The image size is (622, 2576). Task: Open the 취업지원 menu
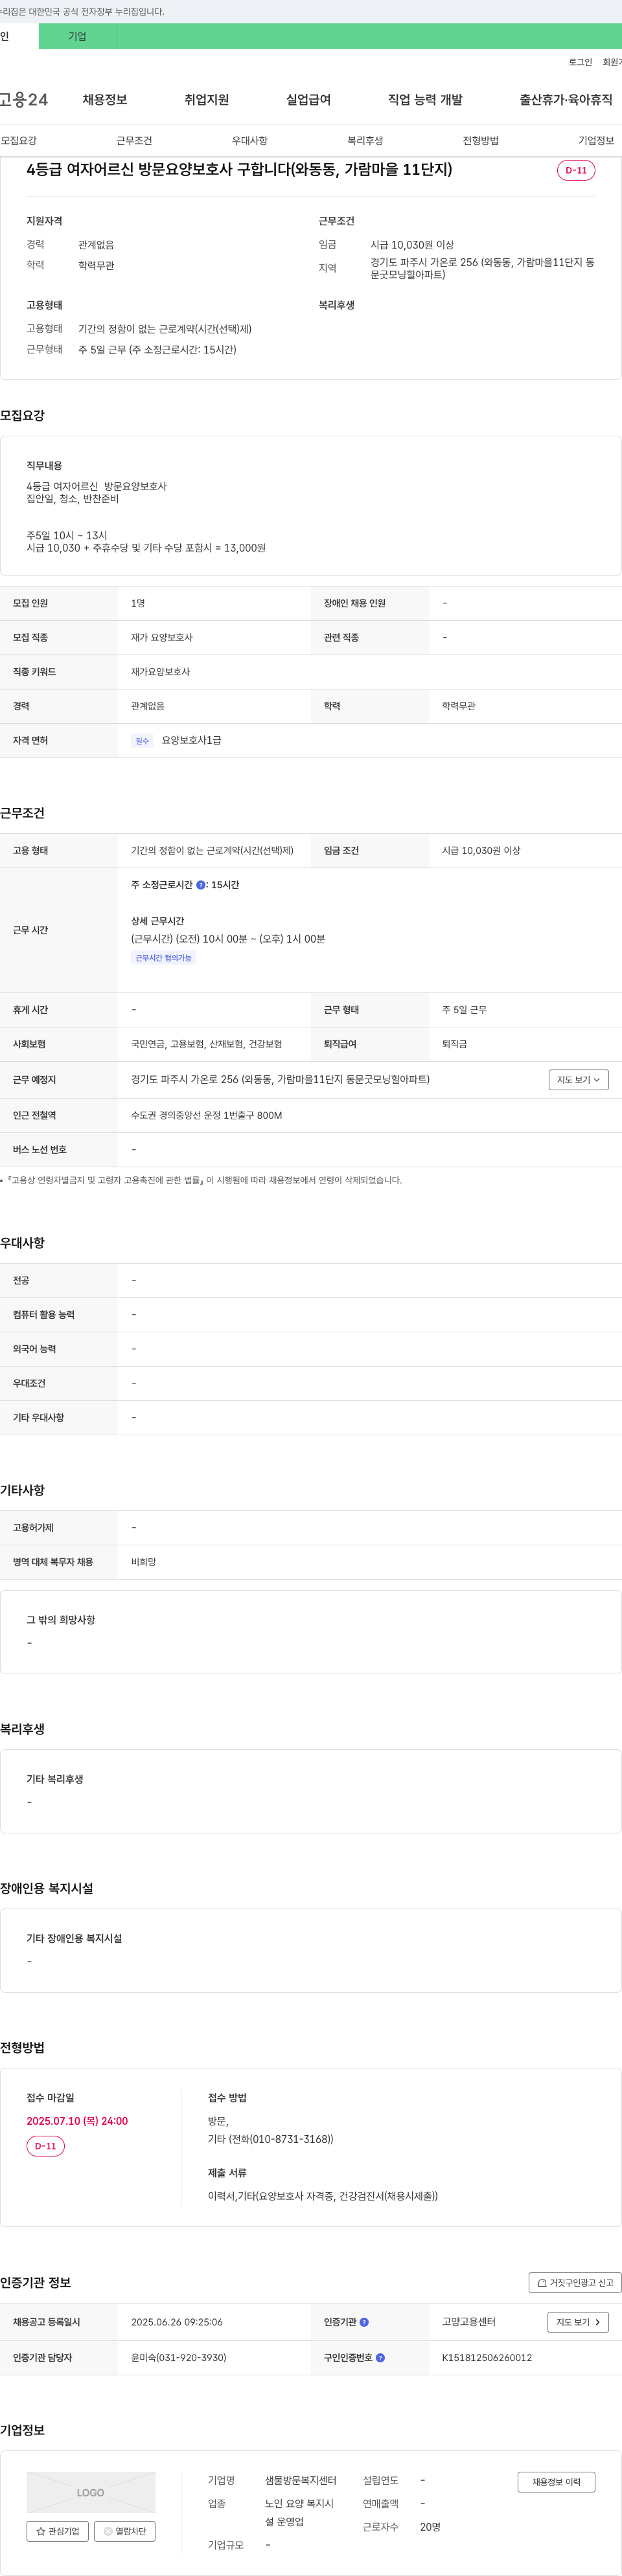tap(207, 100)
